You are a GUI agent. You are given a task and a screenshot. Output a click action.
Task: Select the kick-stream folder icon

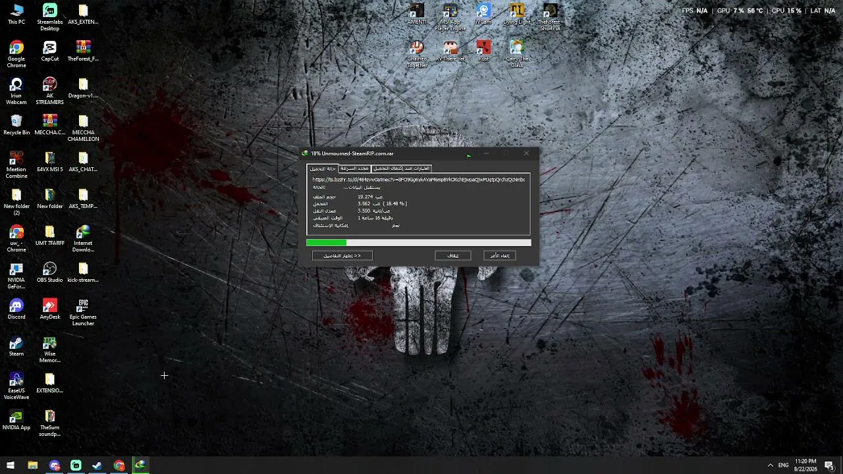click(83, 273)
